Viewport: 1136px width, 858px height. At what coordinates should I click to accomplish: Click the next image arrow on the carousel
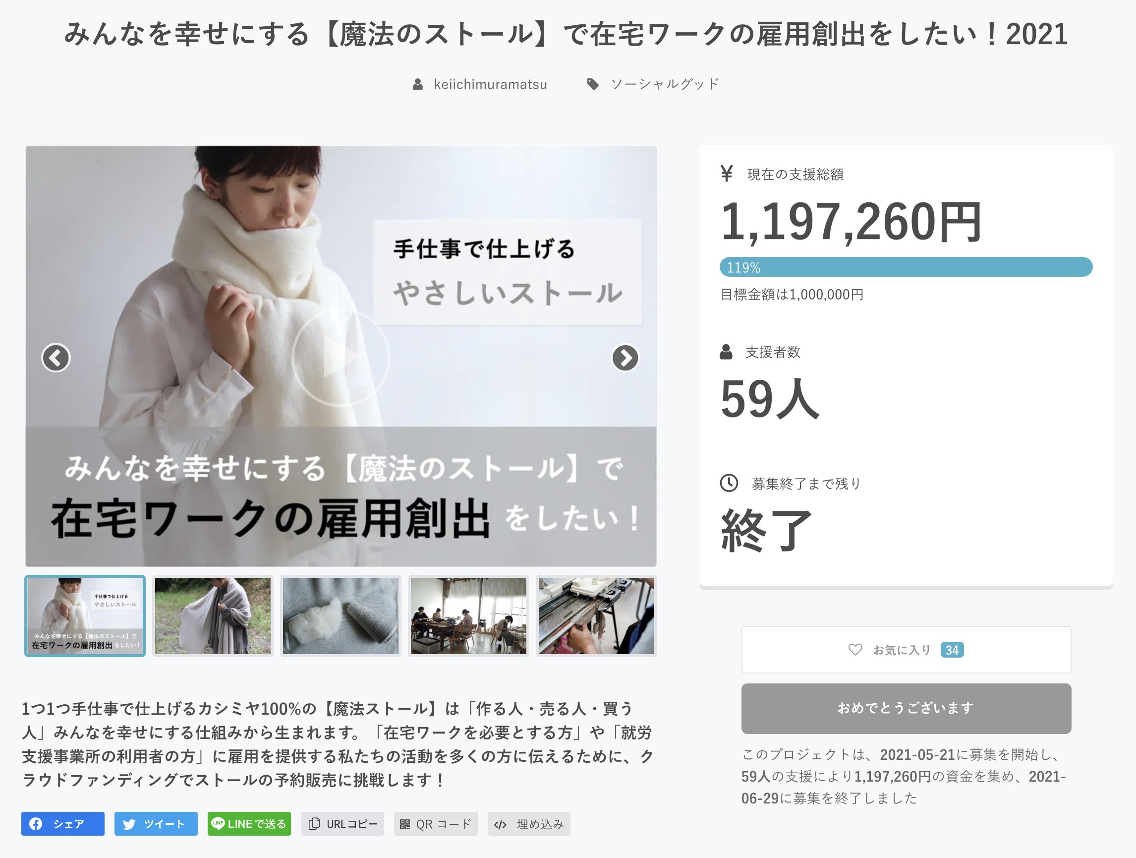click(x=625, y=358)
